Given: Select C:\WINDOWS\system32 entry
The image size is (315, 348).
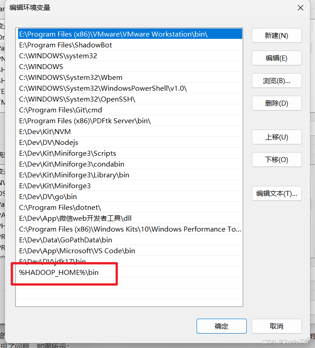Looking at the screenshot, I should click(x=129, y=56).
